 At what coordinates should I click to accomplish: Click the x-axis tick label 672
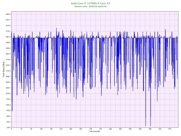click(170, 129)
